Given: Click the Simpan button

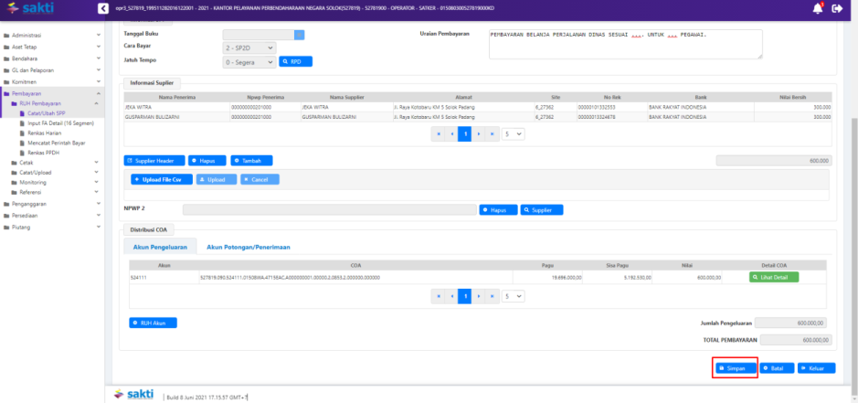Looking at the screenshot, I should [735, 368].
